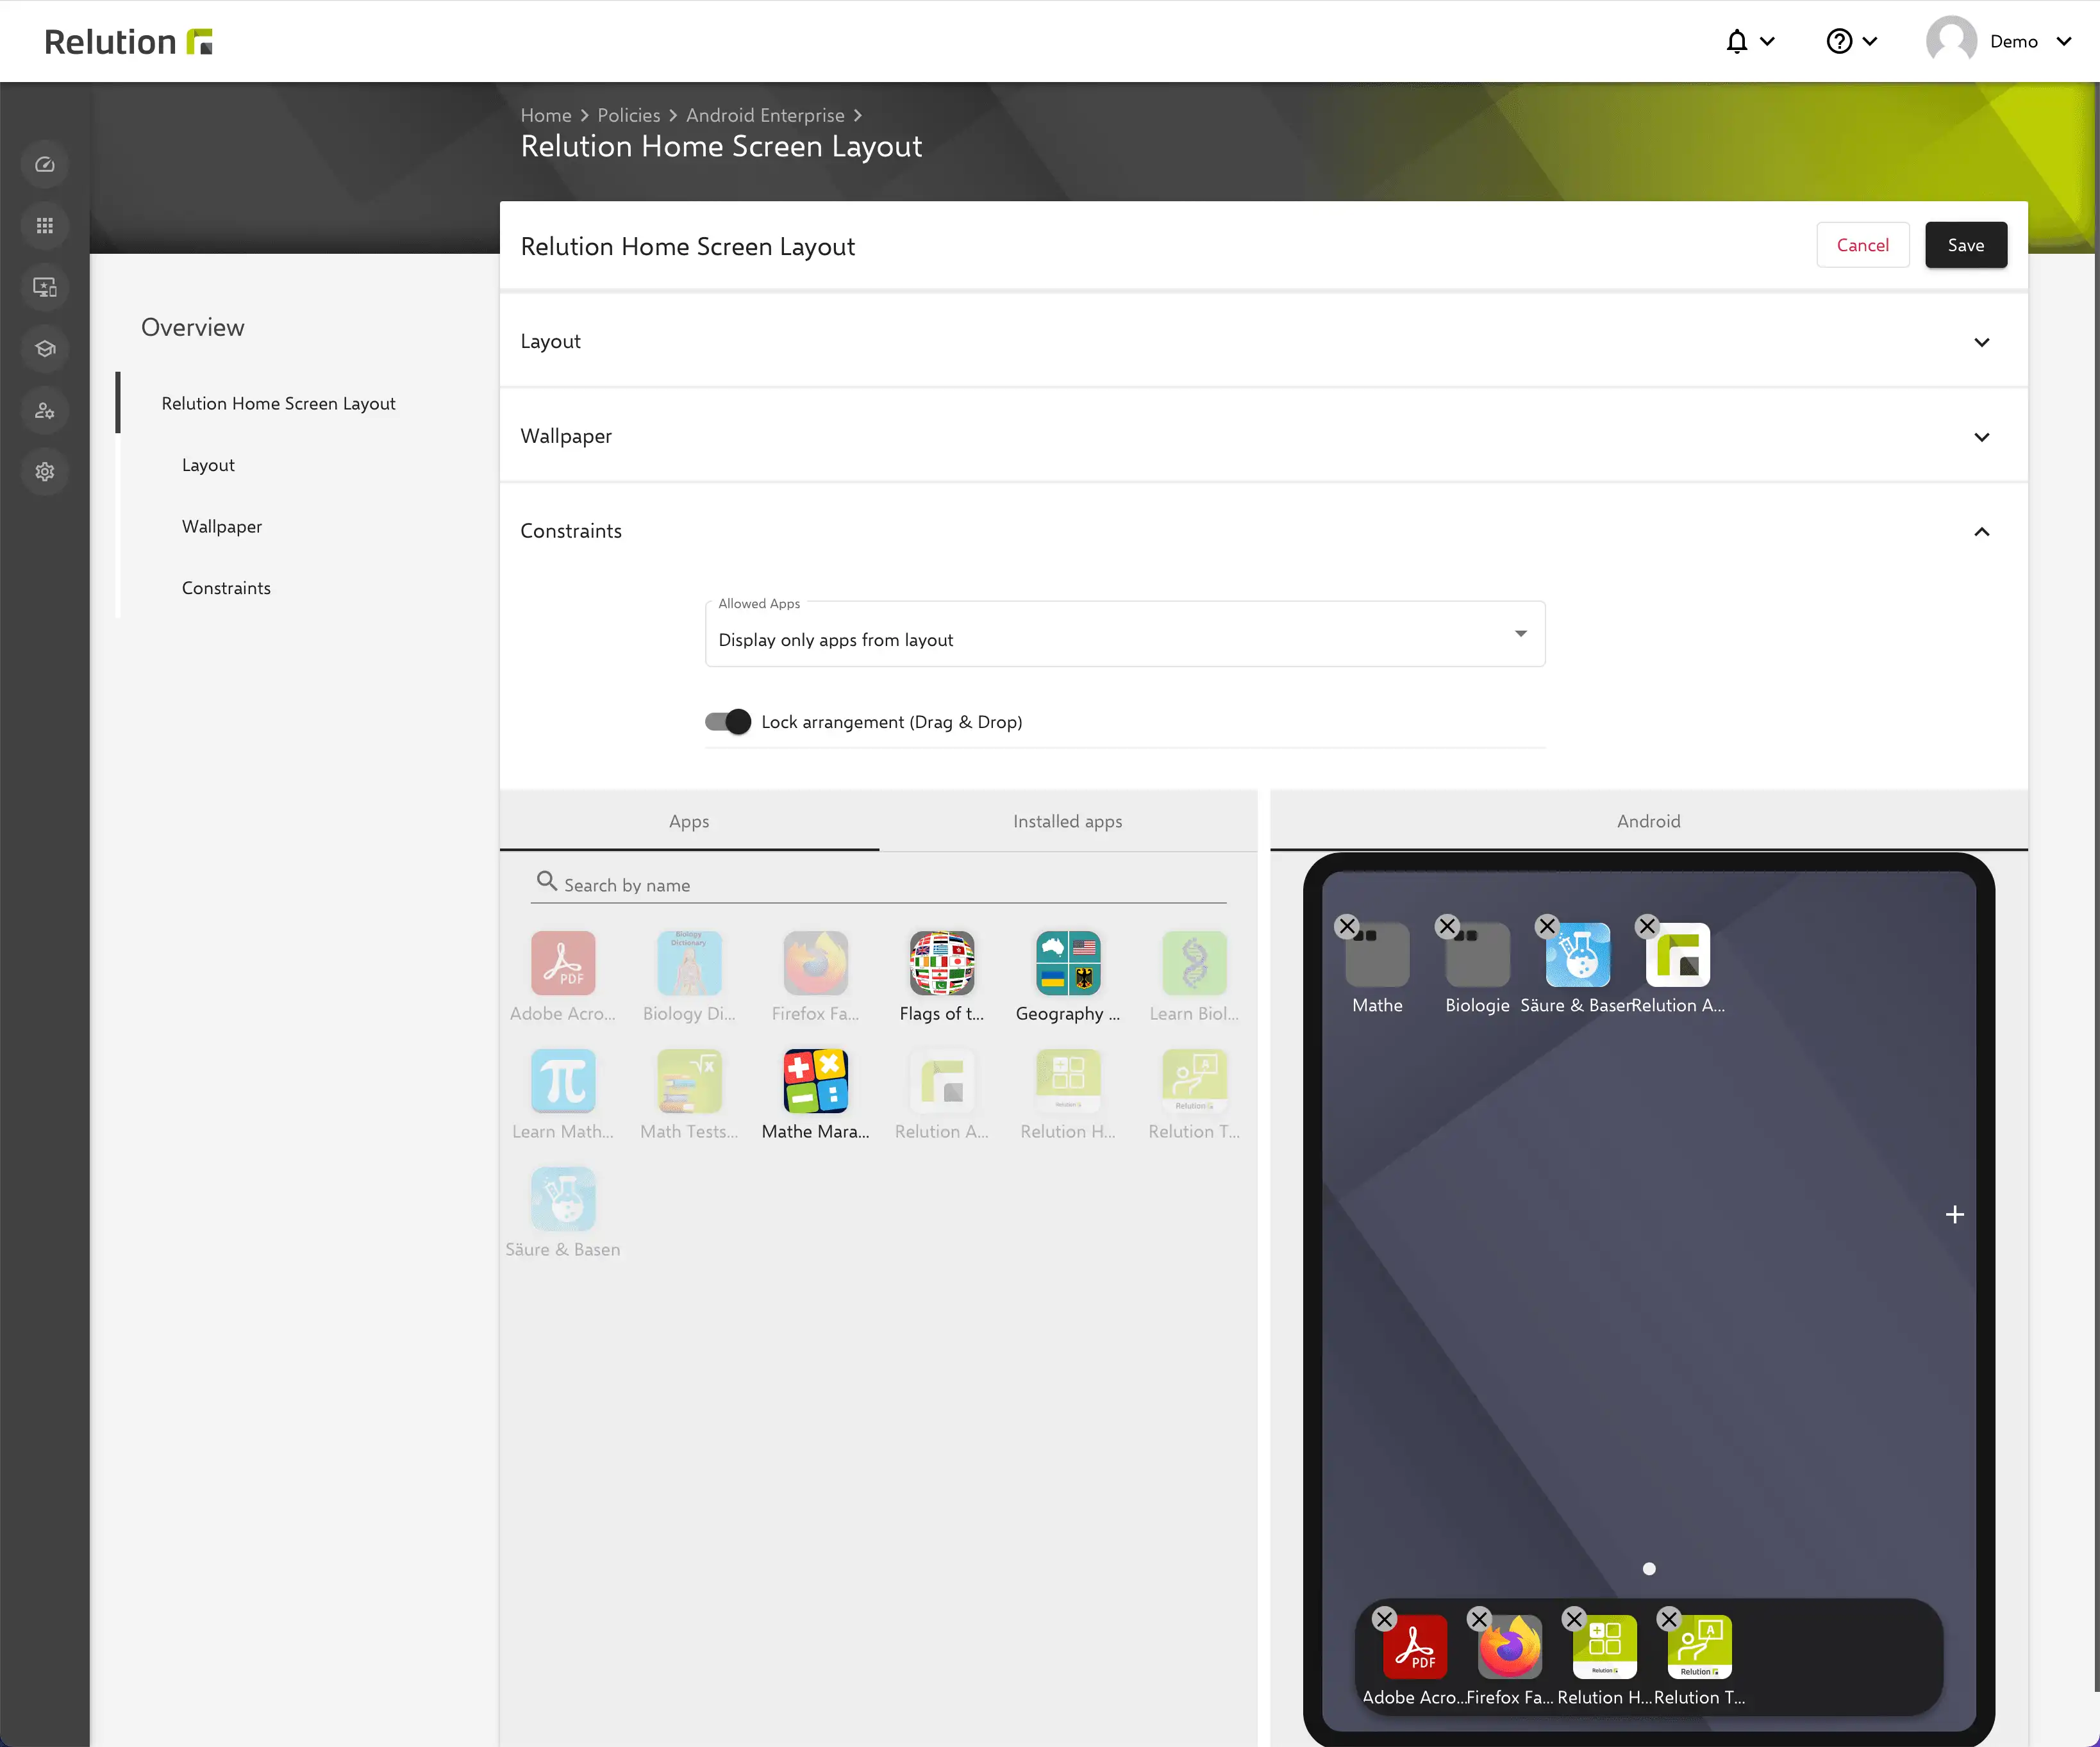
Task: Open the dashboard speedometer icon in sidebar
Action: tap(45, 165)
